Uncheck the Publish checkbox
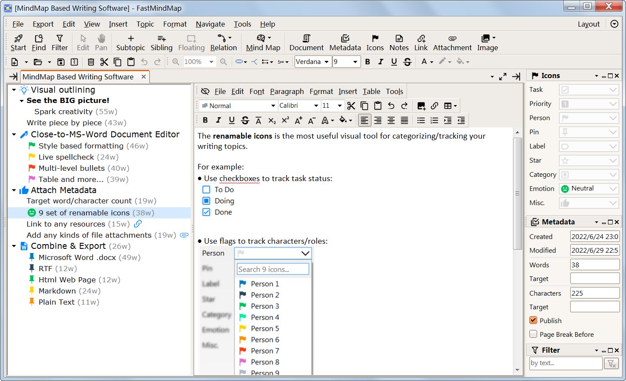Image resolution: width=626 pixels, height=381 pixels. [533, 320]
